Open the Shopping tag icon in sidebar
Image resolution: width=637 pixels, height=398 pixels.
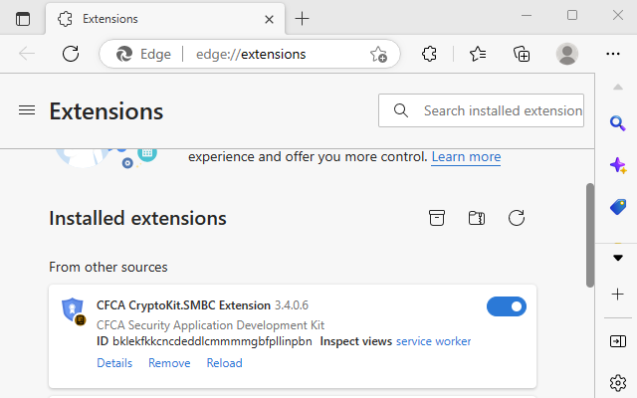(617, 207)
